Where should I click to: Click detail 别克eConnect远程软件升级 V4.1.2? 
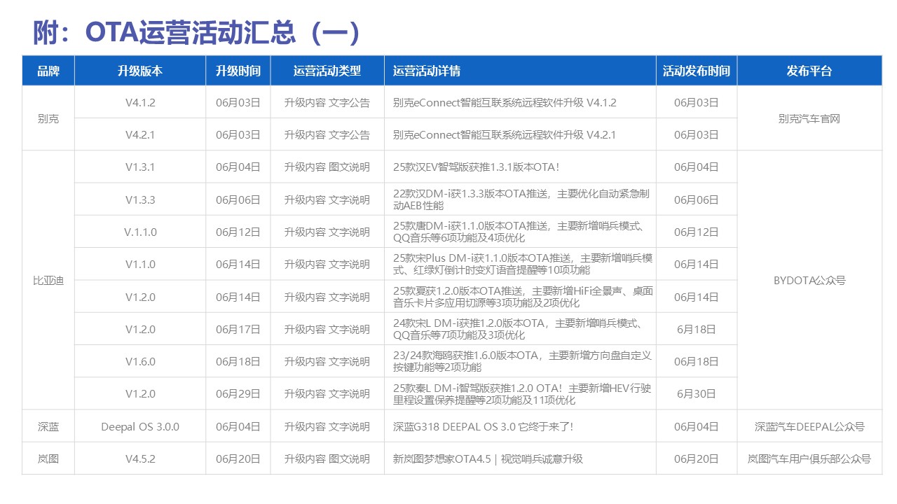coord(521,102)
